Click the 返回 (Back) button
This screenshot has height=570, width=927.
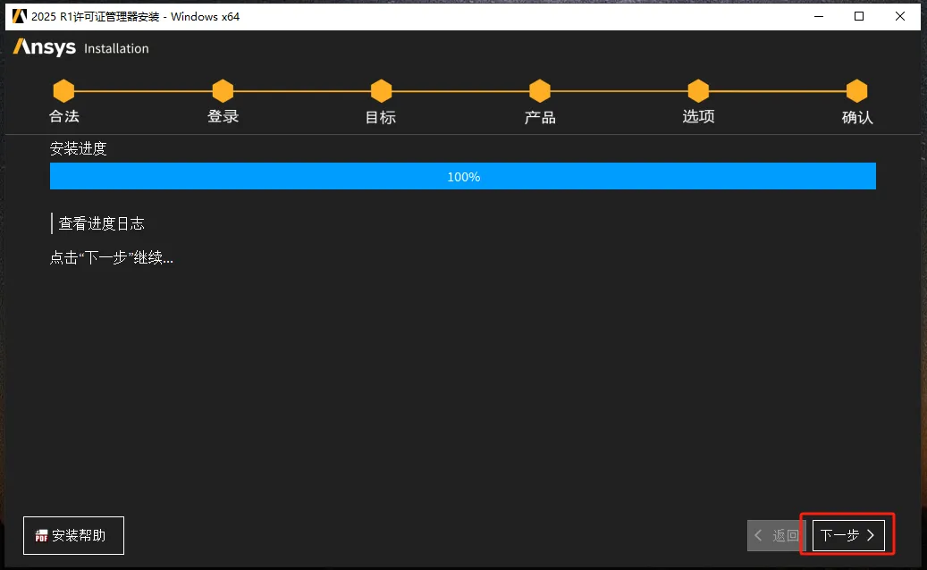point(778,535)
